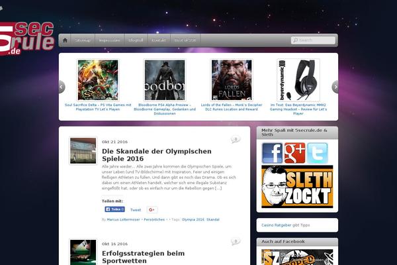This screenshot has width=397, height=265.
Task: Open the Olympia 2016 tag
Action: click(193, 219)
